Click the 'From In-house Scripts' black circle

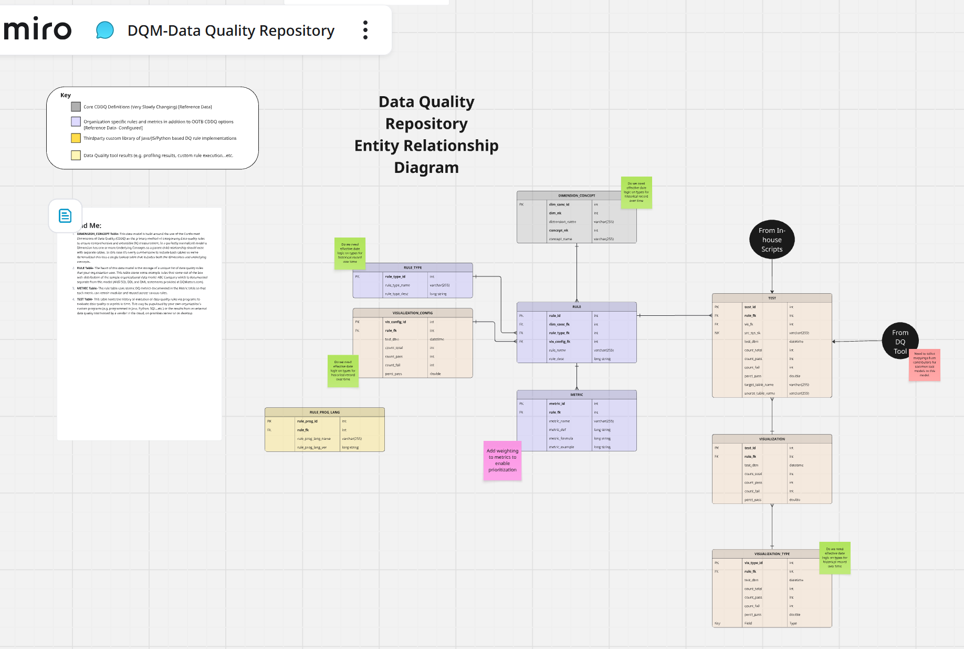click(x=771, y=240)
